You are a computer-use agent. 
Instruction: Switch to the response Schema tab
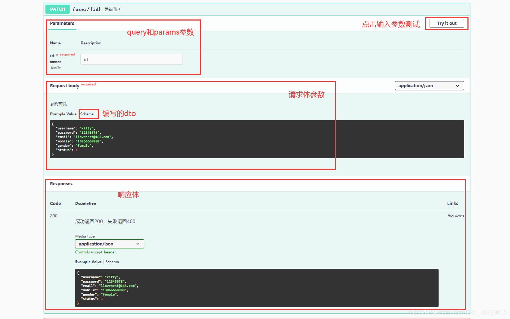pyautogui.click(x=112, y=262)
